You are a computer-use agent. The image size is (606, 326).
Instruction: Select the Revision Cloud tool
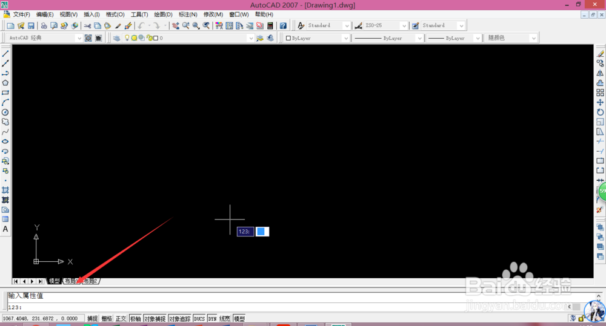coord(5,122)
